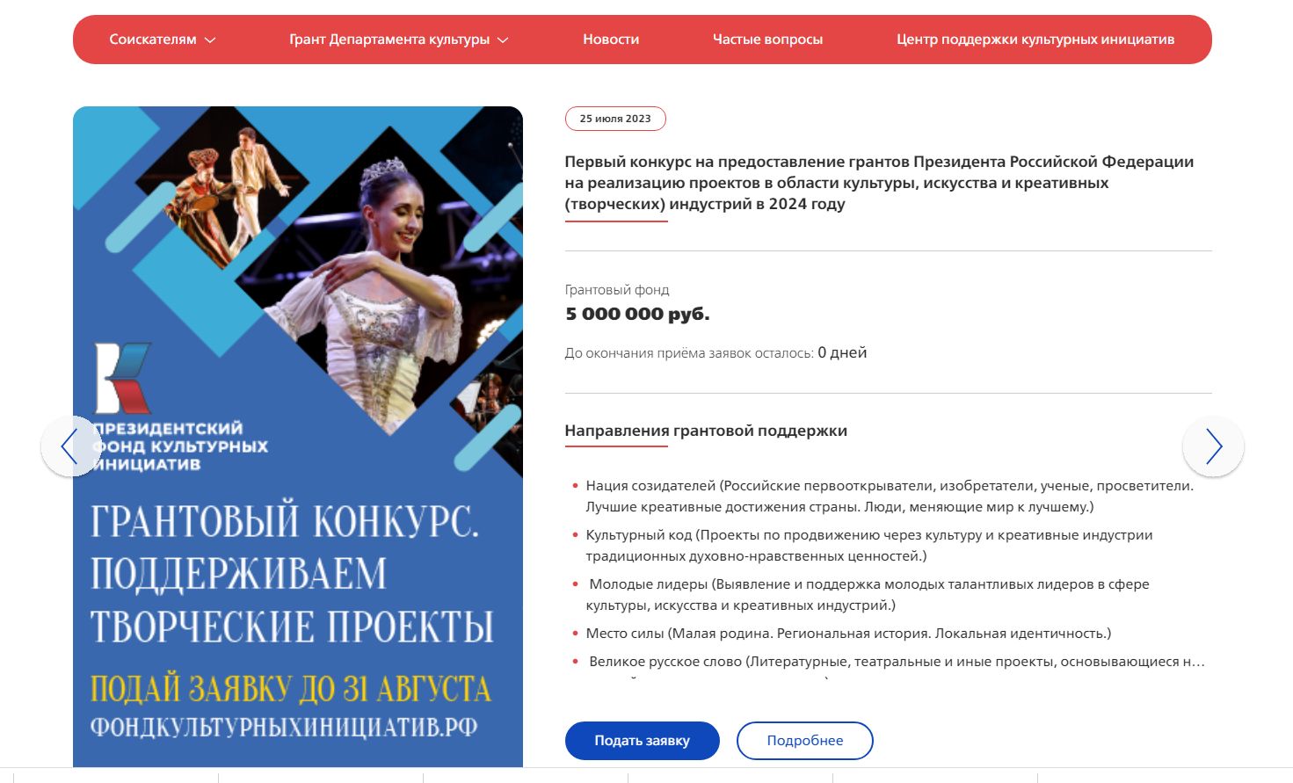Open the grant competition title link
This screenshot has width=1293, height=783.
879,183
